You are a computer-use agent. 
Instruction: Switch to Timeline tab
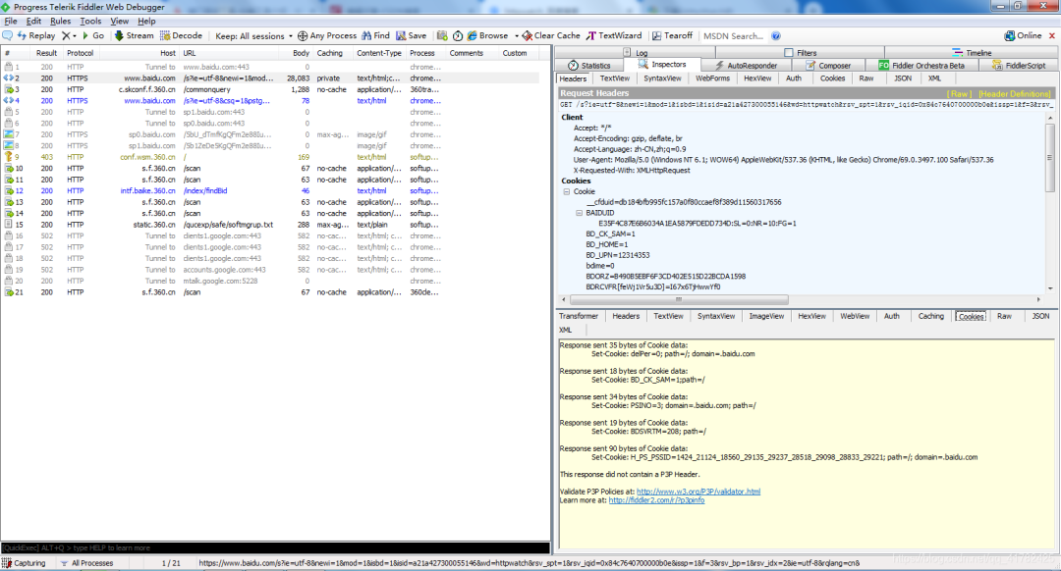[972, 53]
